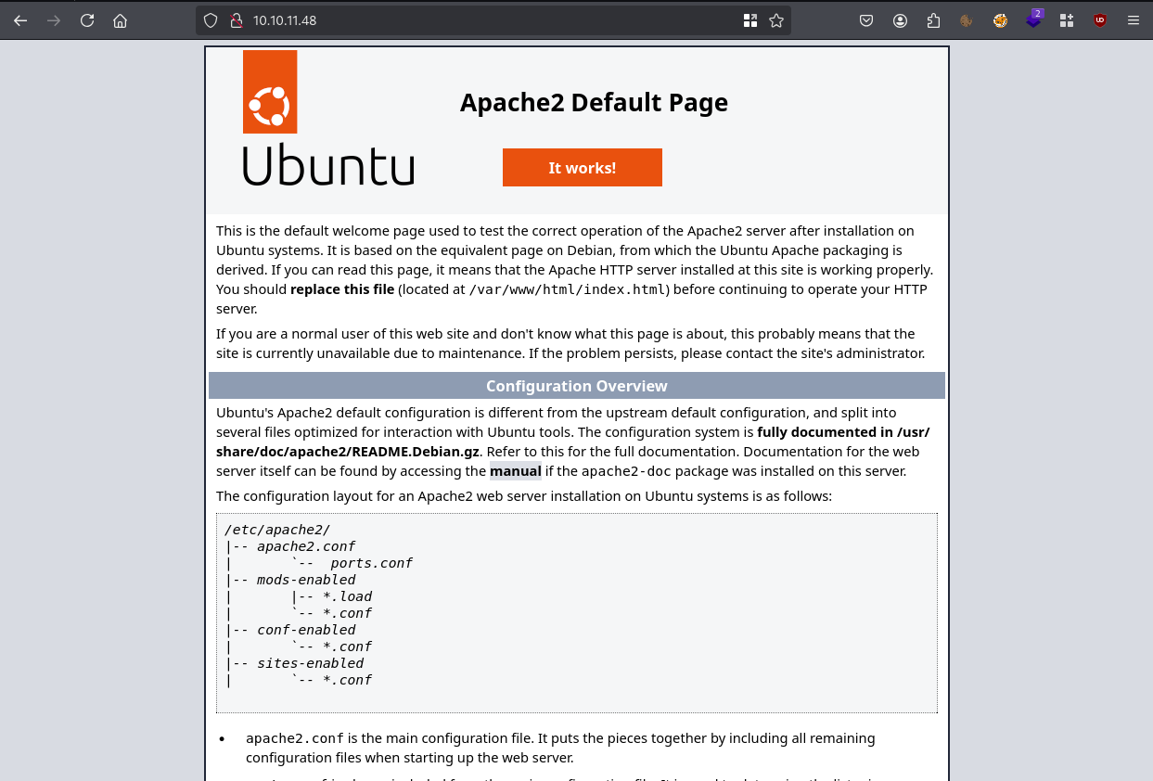Viewport: 1153px width, 781px height.
Task: Show insecure connection padlock info
Action: click(x=236, y=20)
